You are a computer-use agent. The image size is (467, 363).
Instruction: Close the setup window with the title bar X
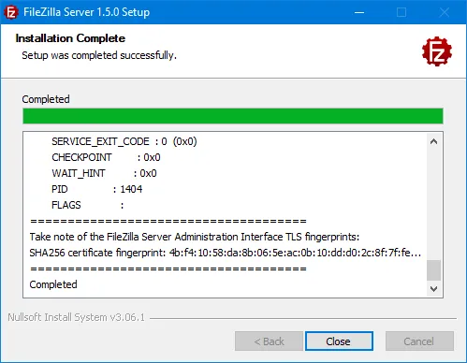click(445, 12)
